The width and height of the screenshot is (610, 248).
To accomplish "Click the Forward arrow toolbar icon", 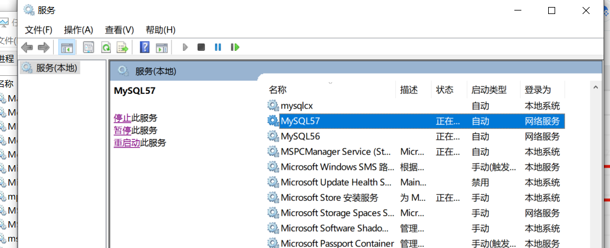I will click(x=44, y=47).
